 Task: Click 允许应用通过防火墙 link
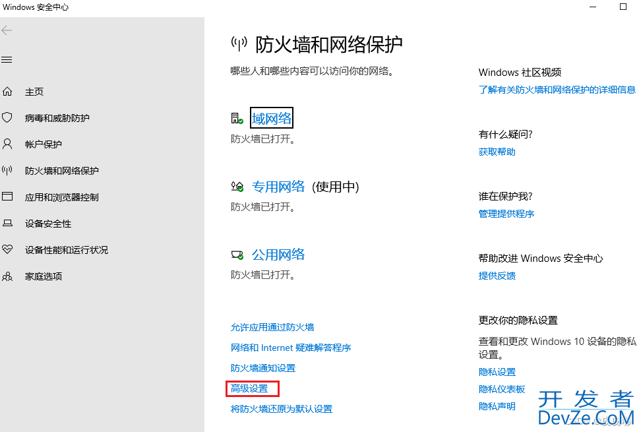(x=272, y=327)
